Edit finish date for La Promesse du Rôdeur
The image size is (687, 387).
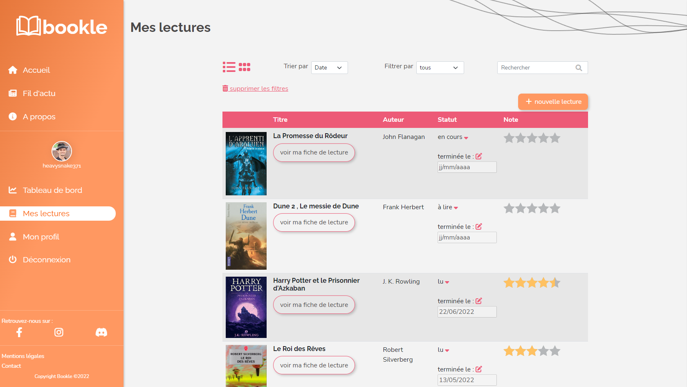[479, 156]
